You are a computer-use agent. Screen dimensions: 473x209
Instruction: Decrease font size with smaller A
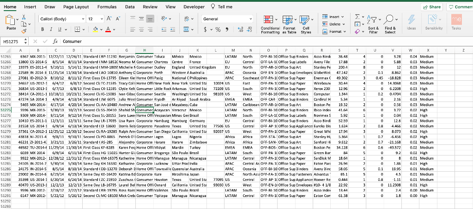(118, 18)
